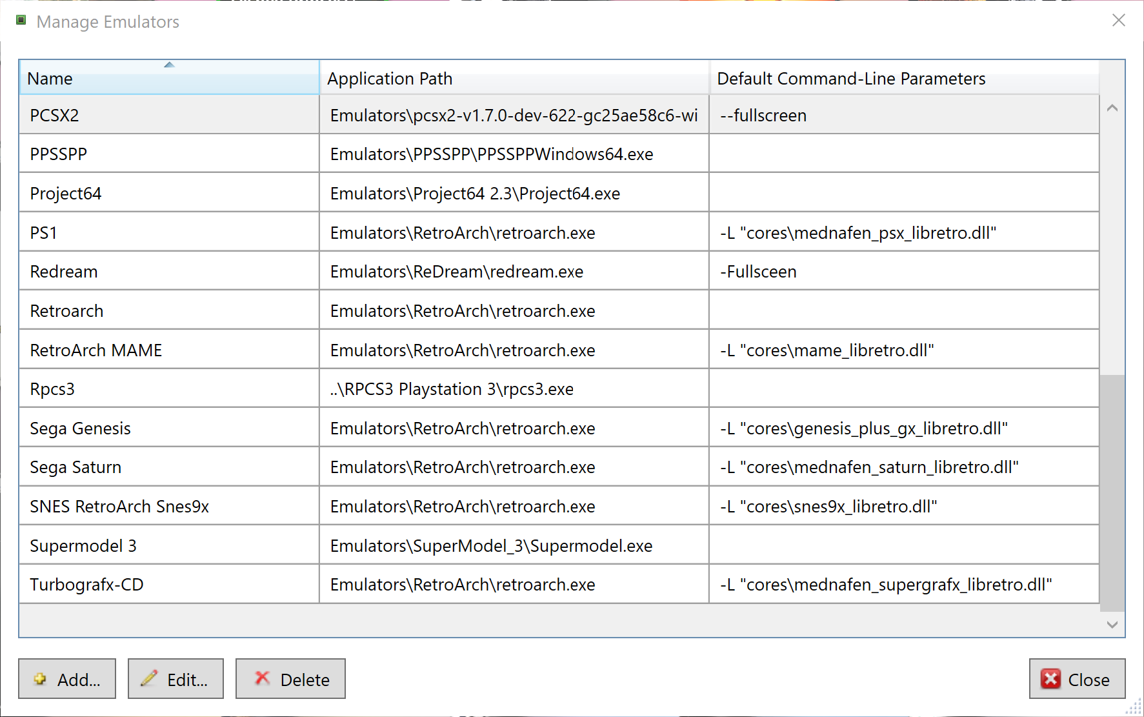The height and width of the screenshot is (717, 1144).
Task: Sort the list by Name column
Action: [x=169, y=78]
